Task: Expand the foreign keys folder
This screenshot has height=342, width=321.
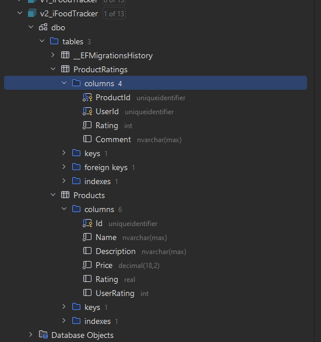Action: [64, 167]
